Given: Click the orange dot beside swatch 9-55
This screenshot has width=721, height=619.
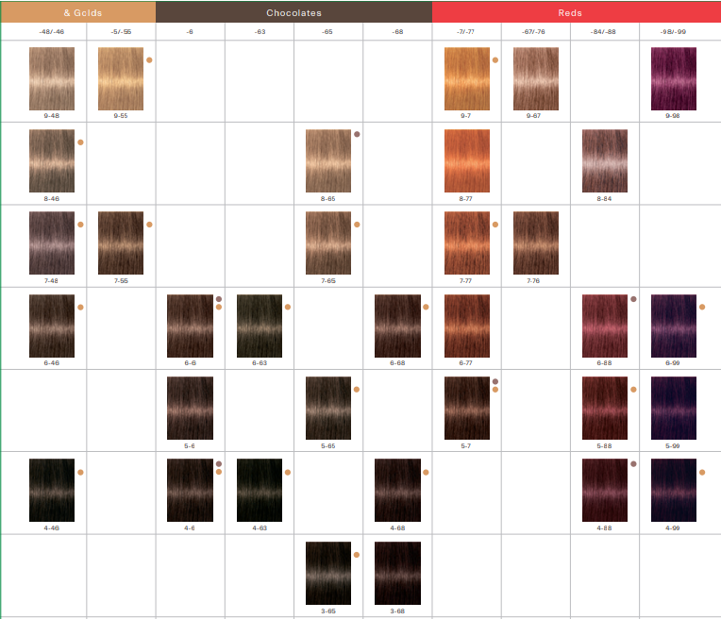Looking at the screenshot, I should point(149,59).
